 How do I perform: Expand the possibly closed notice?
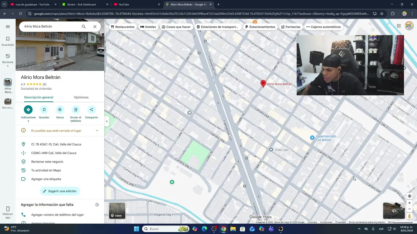pos(97,131)
